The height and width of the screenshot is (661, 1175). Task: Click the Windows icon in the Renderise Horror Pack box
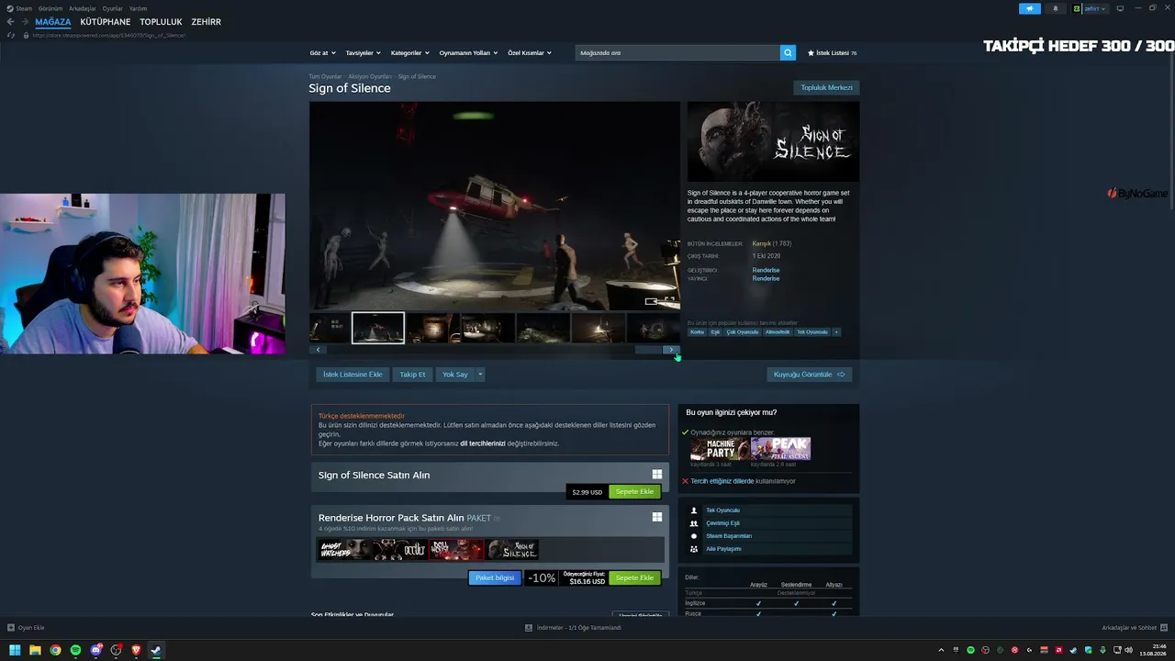(657, 517)
